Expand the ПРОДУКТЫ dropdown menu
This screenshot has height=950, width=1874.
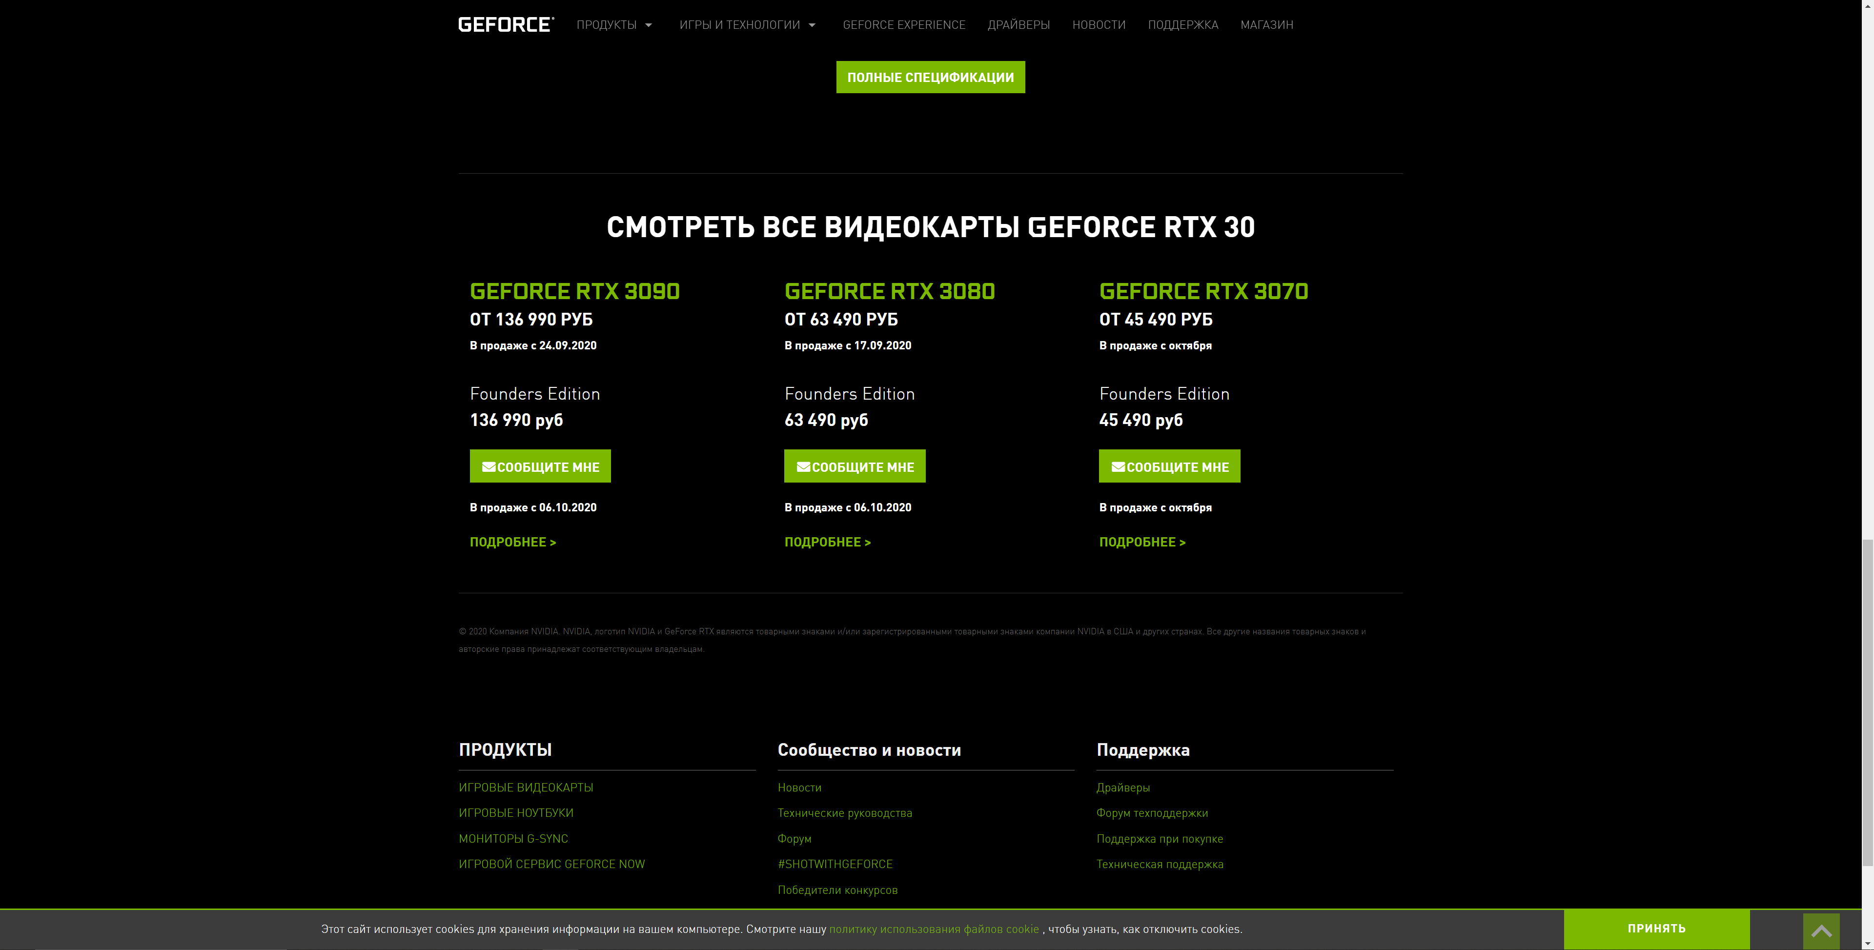(x=614, y=25)
